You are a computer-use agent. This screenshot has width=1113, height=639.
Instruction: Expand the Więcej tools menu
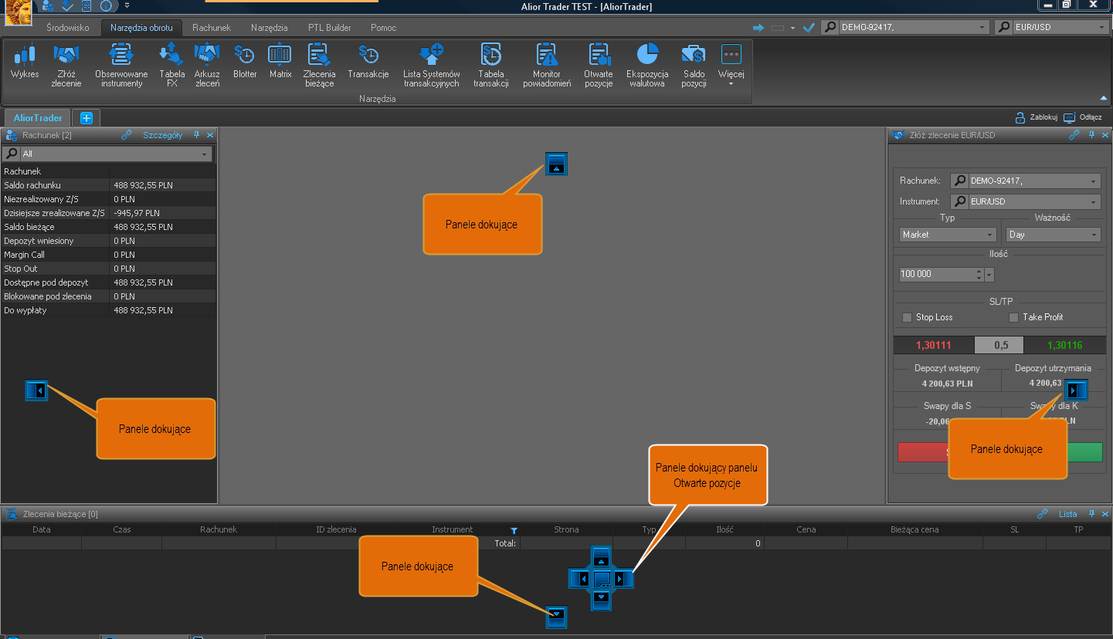pyautogui.click(x=731, y=65)
